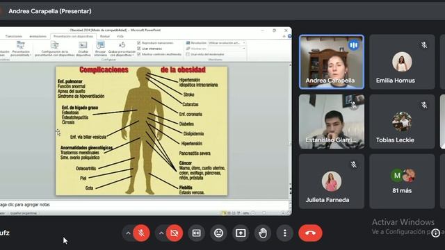Expand microphone audio settings arrow
Screen dimensions: 445x250
[x=128, y=233]
